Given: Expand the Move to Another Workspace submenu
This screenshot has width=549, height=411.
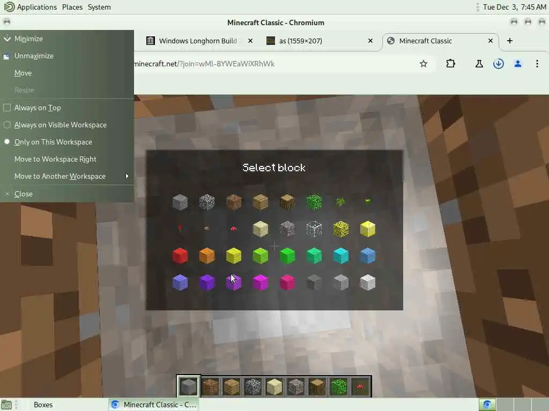Looking at the screenshot, I should pos(67,176).
